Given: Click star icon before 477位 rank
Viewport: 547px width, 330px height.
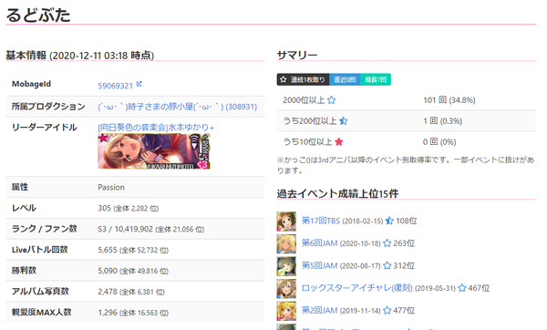Looking at the screenshot, I should (387, 310).
